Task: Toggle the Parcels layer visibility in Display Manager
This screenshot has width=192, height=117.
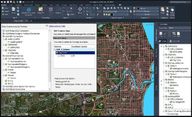Action: tap(166, 88)
